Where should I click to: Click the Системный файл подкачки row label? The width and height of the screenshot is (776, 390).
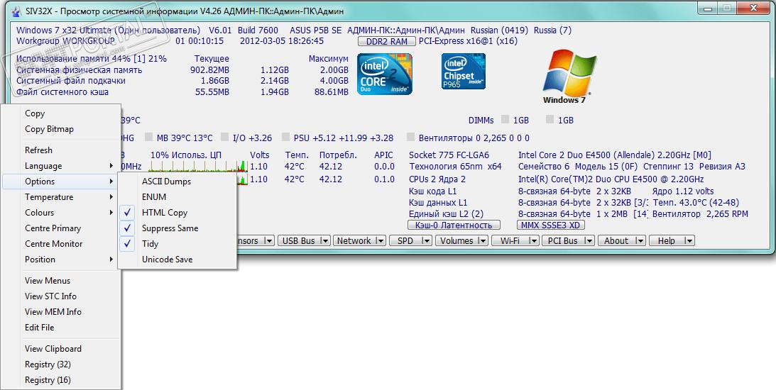click(71, 81)
